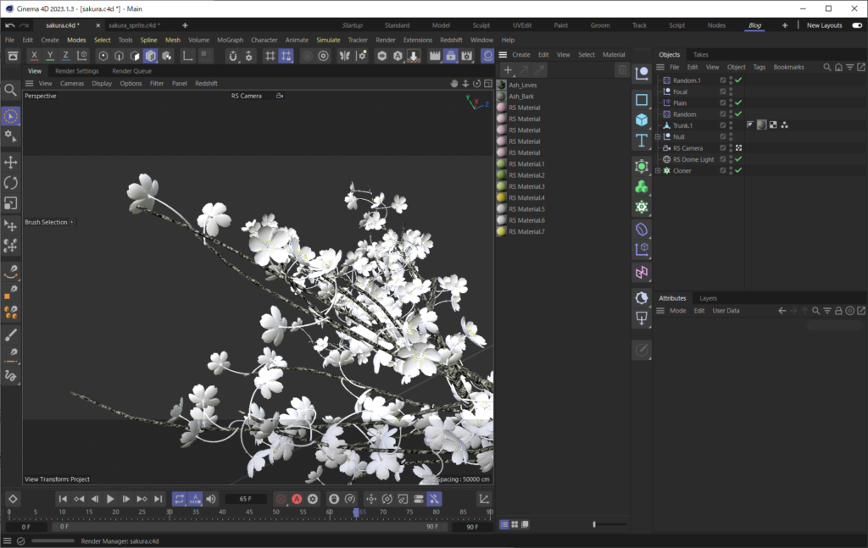This screenshot has width=868, height=548.
Task: Toggle the RS Dome Light enabled checkmark
Action: 737,158
